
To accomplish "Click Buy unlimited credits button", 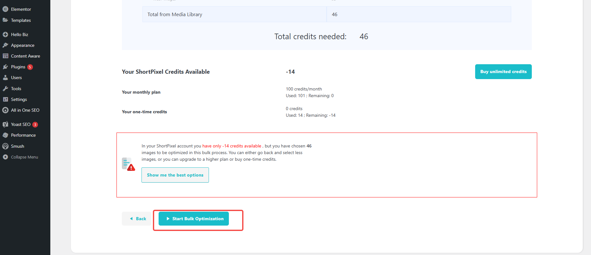I will pyautogui.click(x=503, y=72).
